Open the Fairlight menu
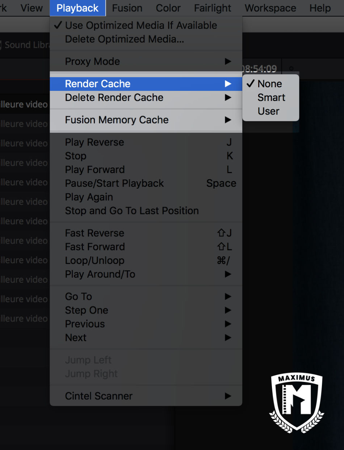The height and width of the screenshot is (450, 344). pyautogui.click(x=213, y=8)
